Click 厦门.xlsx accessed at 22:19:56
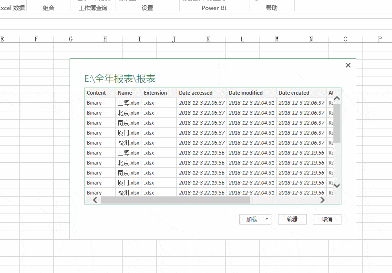Viewport: 392px width, 273px height. 128,183
